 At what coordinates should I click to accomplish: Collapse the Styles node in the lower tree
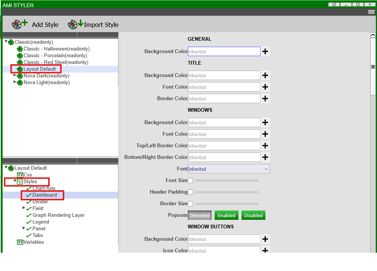(15, 181)
